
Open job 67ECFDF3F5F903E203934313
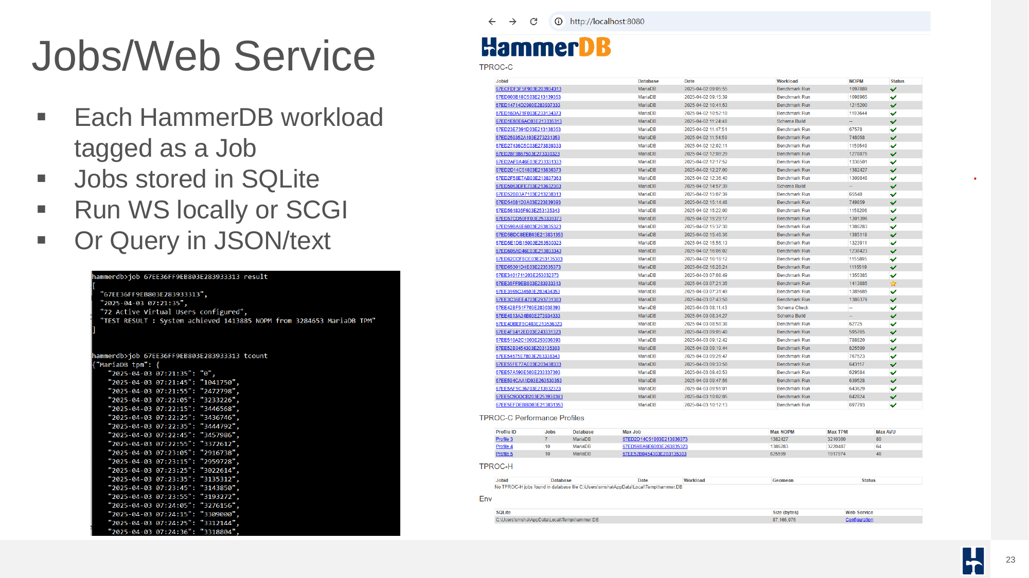coord(528,89)
